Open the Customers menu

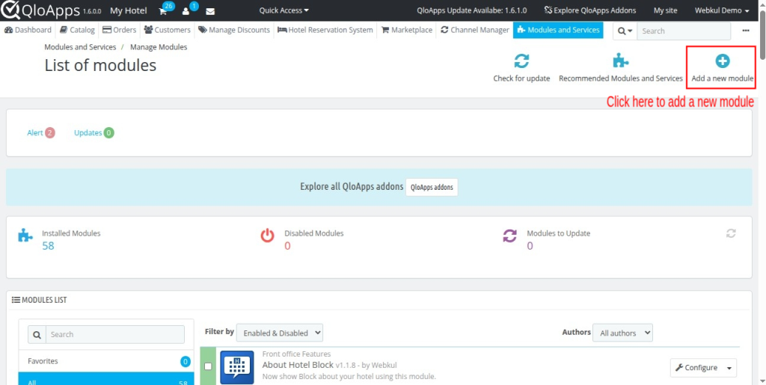167,30
